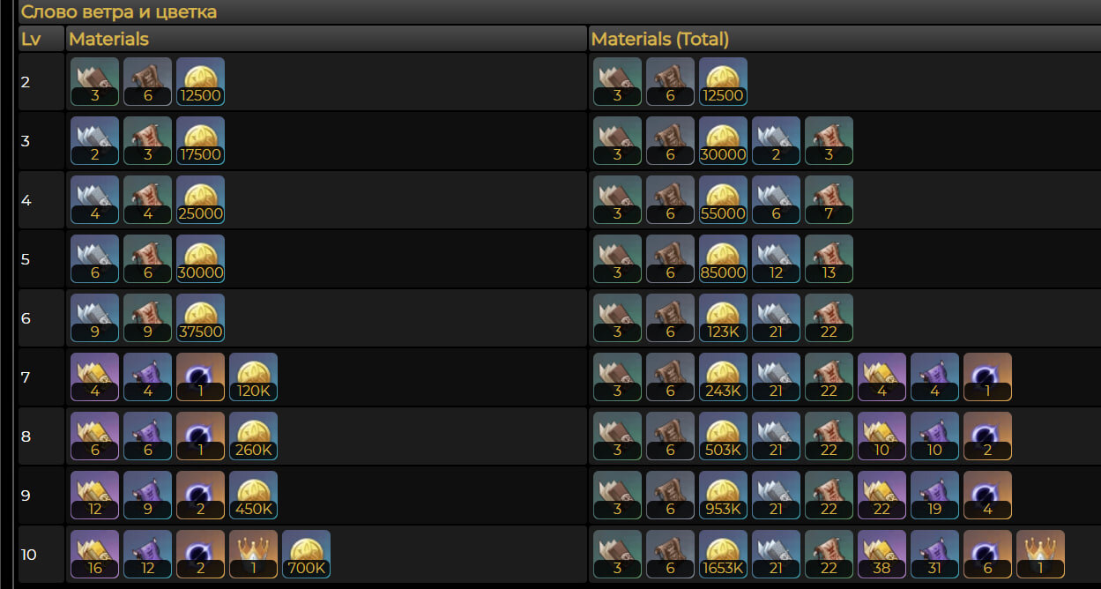The image size is (1101, 589).
Task: Select the crown icon in level 10 materials
Action: [x=253, y=555]
